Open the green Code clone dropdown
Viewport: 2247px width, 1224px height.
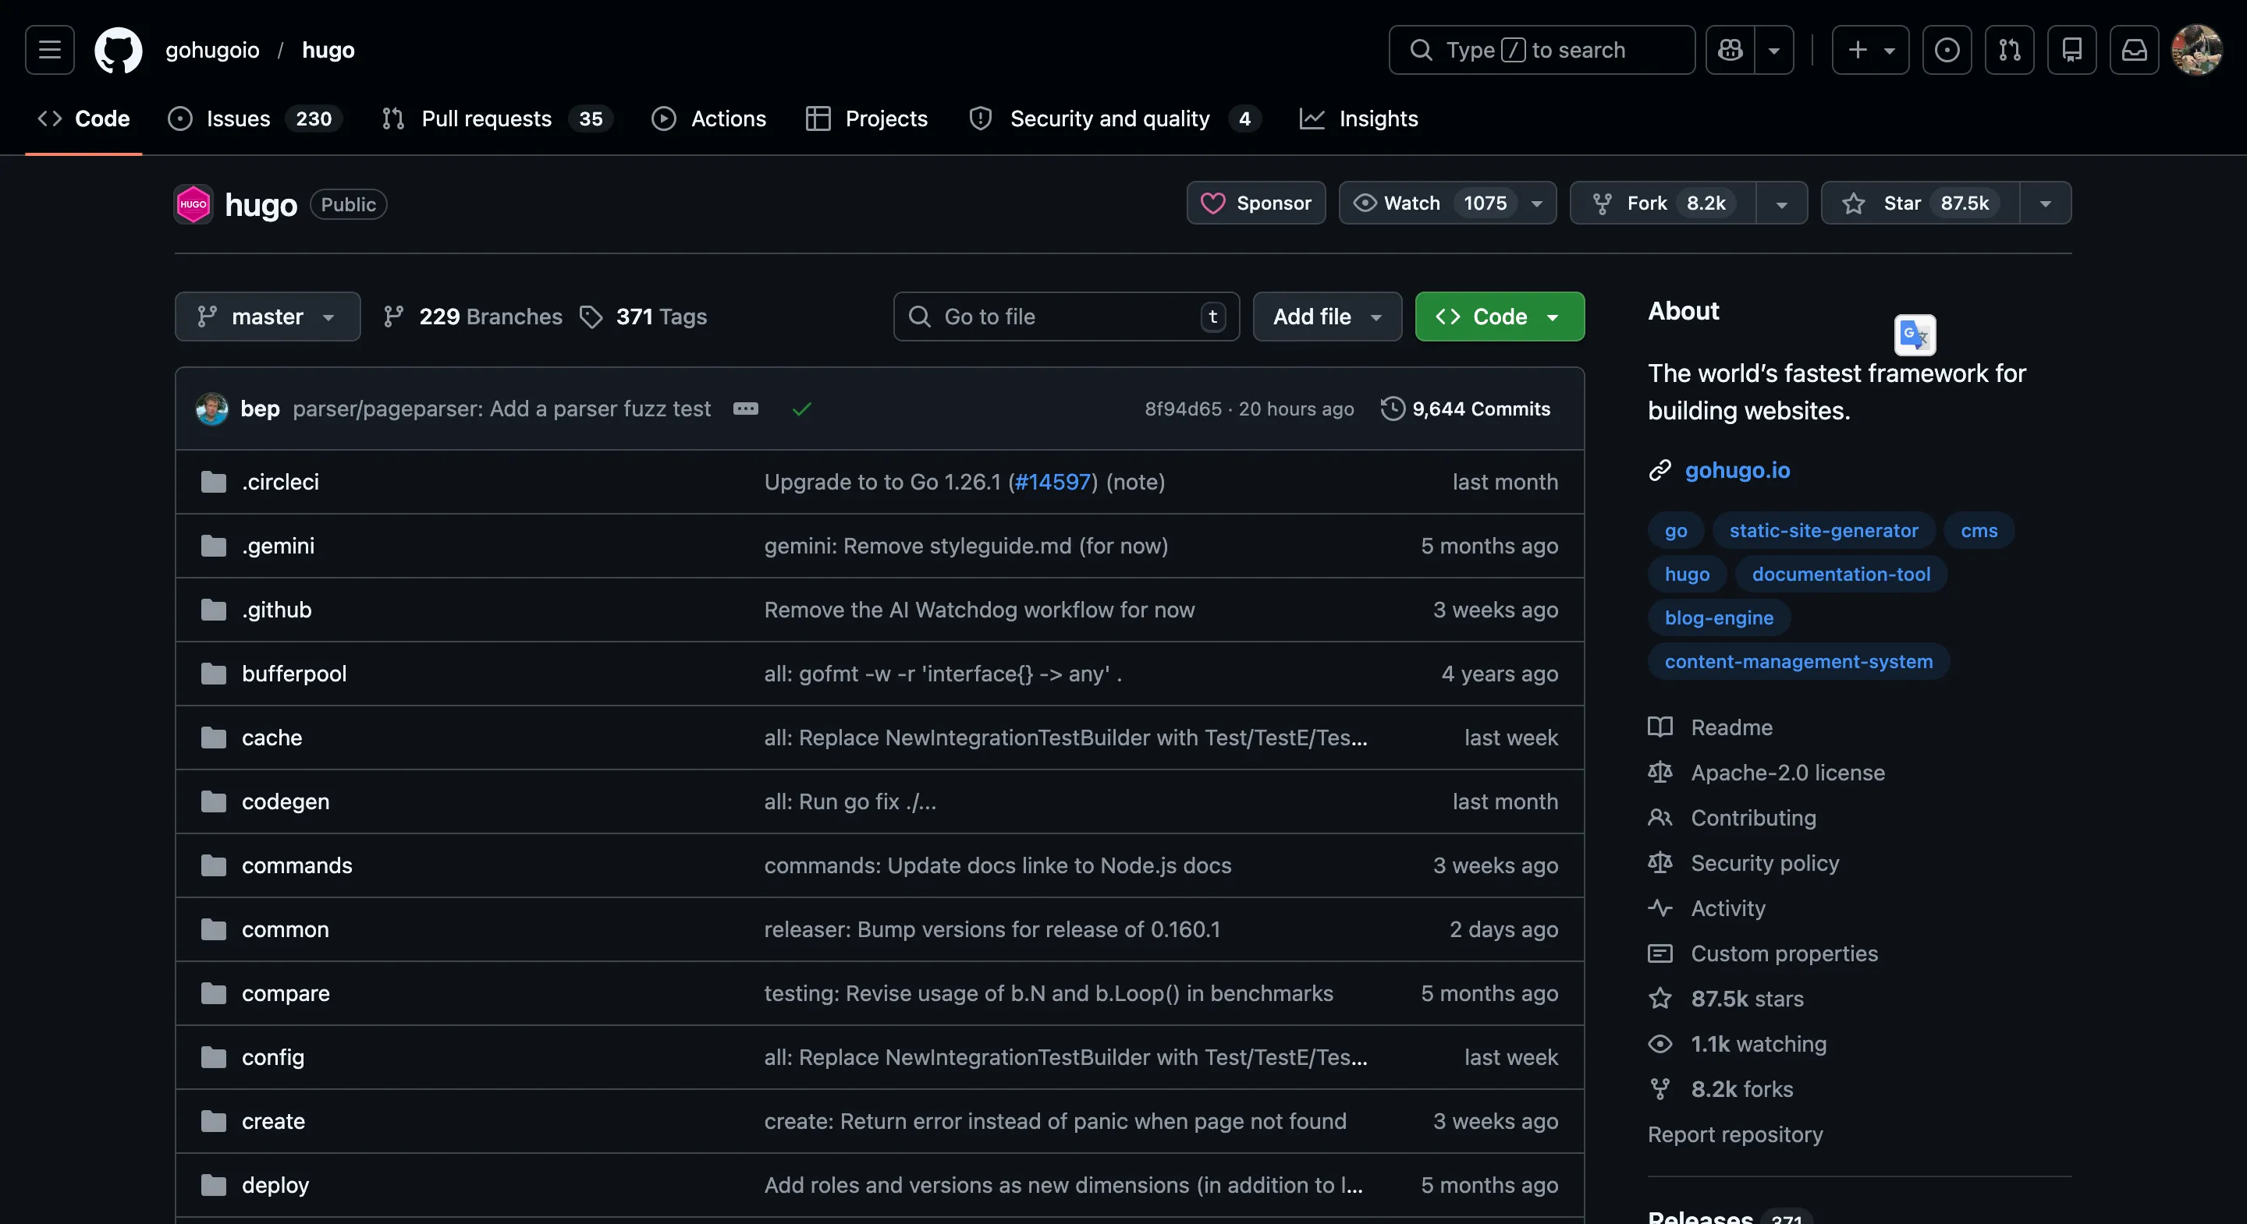point(1500,317)
